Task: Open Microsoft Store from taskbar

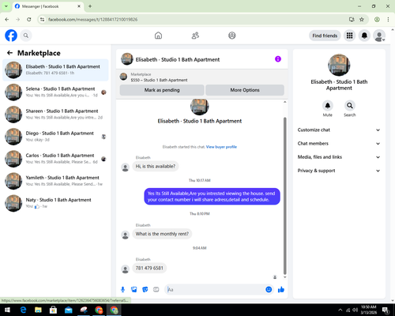Action: tap(53, 310)
